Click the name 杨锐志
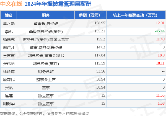The image size is (166, 116). [x=9, y=40]
